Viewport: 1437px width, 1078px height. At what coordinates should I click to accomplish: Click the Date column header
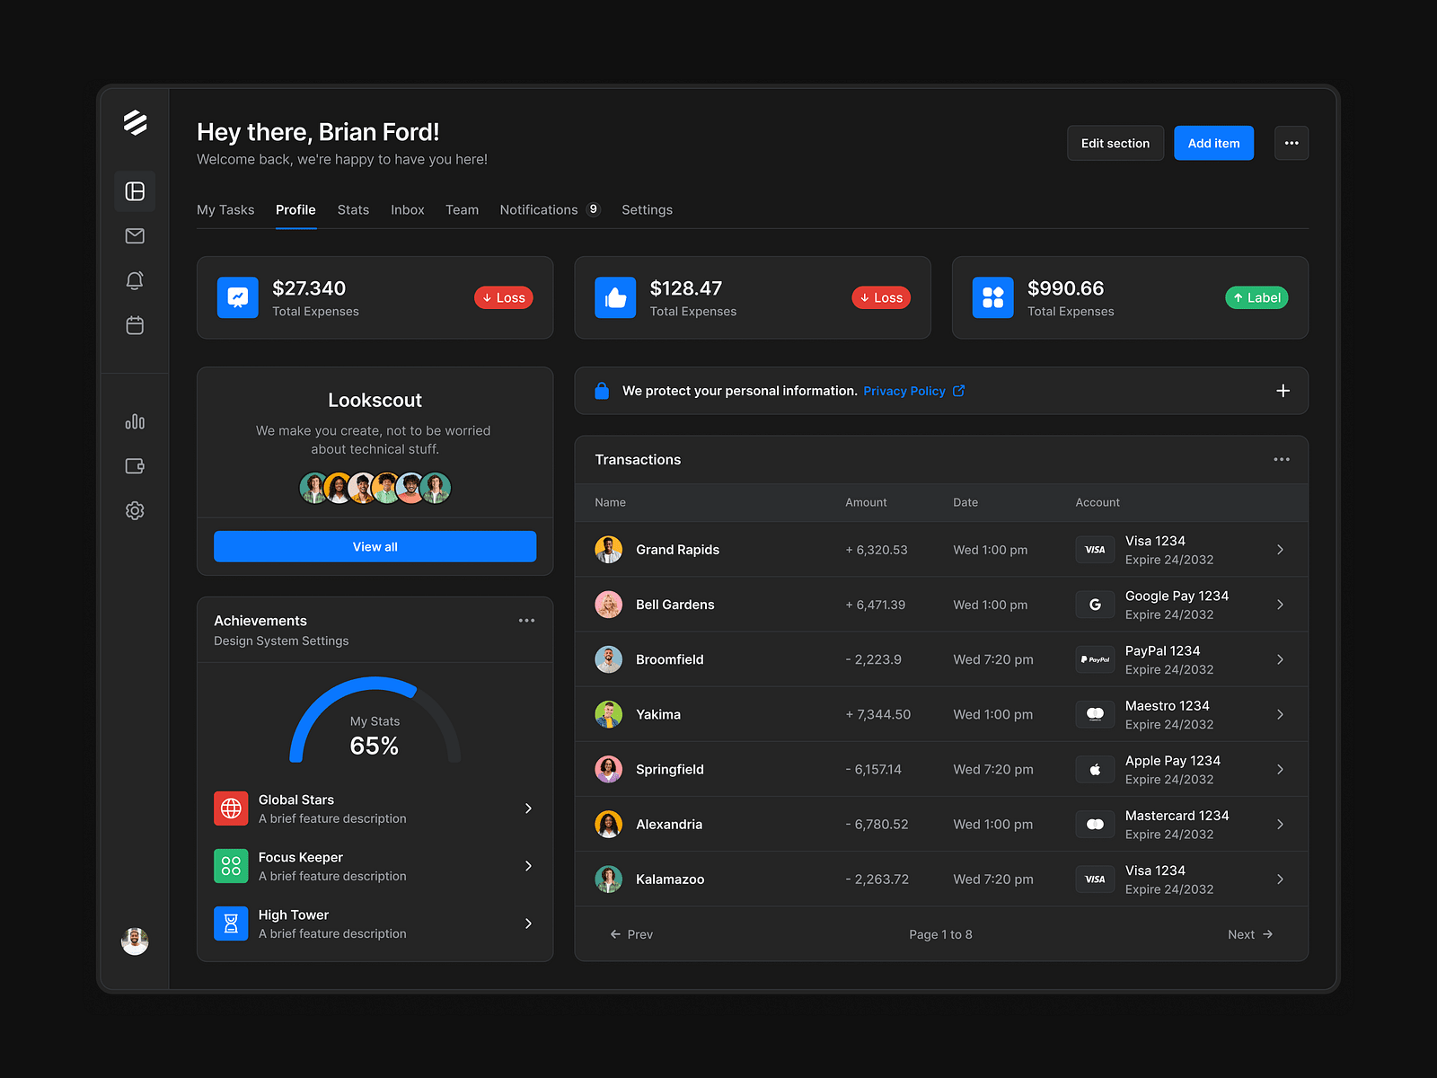click(x=965, y=502)
